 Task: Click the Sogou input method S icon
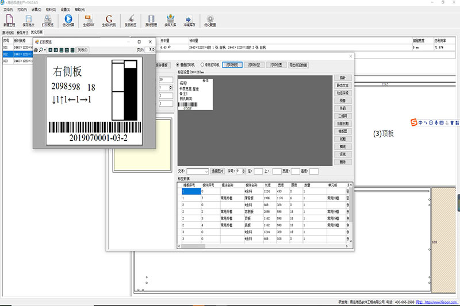(x=413, y=122)
